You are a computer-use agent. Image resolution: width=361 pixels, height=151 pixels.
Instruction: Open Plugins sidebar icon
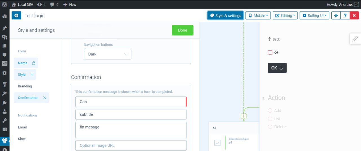tap(5, 102)
